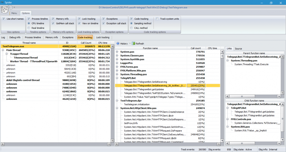
Task: Expand the System.Threading.pas function group
Action: click(117, 74)
